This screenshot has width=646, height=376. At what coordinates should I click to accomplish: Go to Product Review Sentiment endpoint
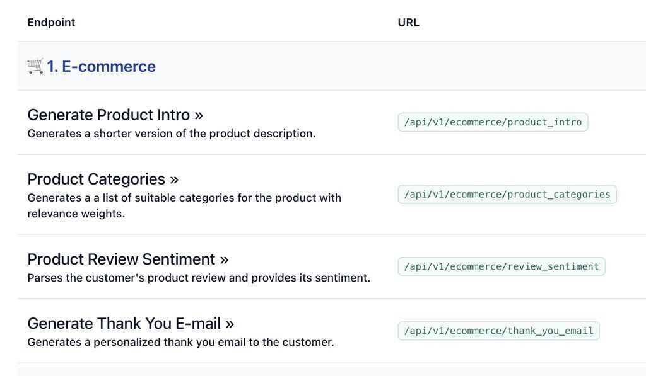pos(121,259)
